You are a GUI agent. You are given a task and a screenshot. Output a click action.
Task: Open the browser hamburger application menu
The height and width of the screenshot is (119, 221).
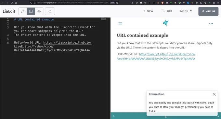[x=218, y=3]
